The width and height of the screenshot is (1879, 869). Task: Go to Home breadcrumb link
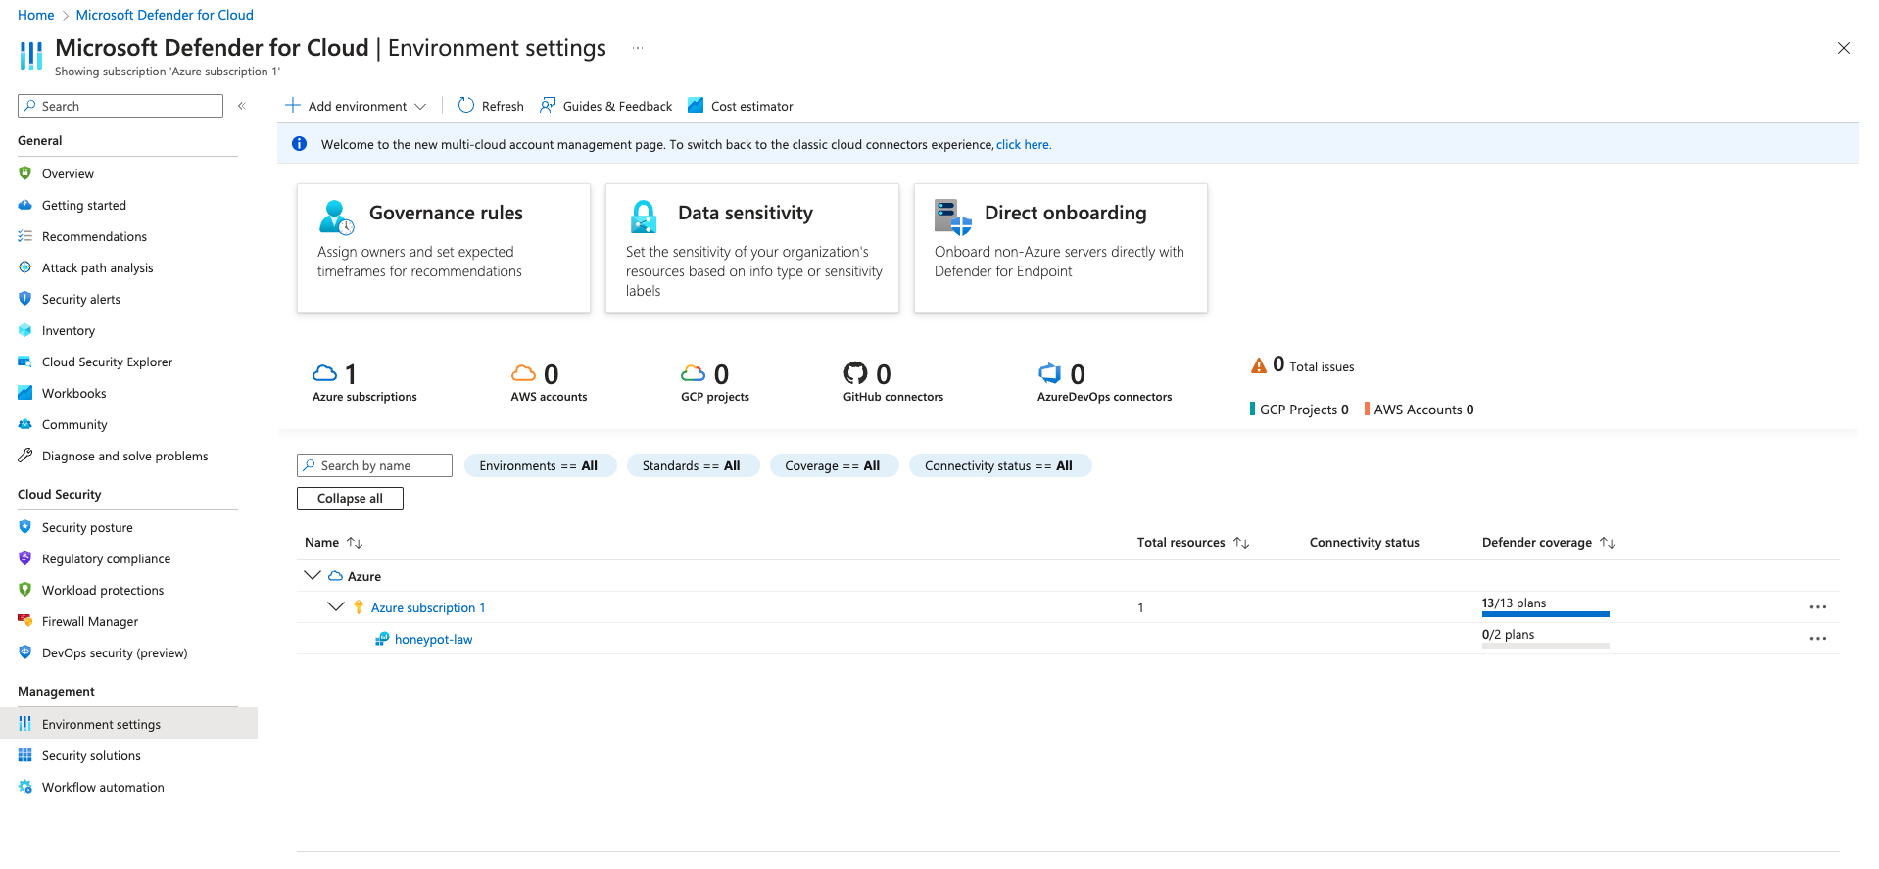pyautogui.click(x=36, y=15)
